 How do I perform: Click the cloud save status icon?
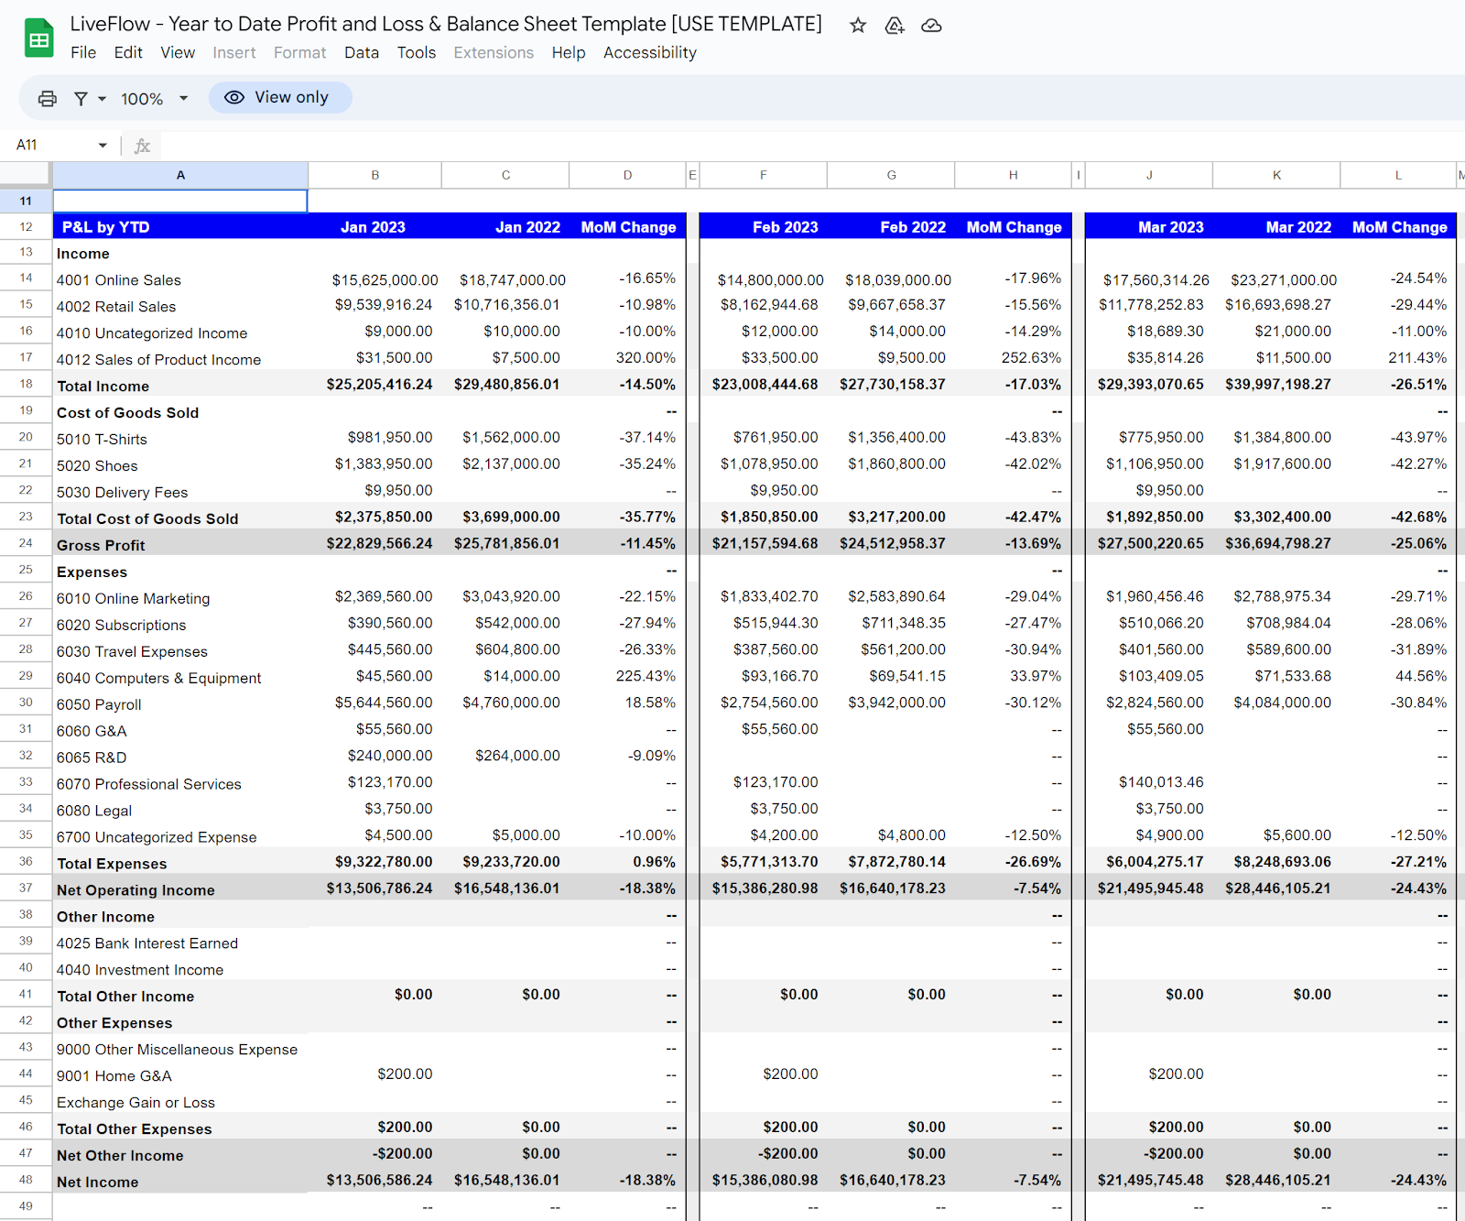(x=931, y=26)
